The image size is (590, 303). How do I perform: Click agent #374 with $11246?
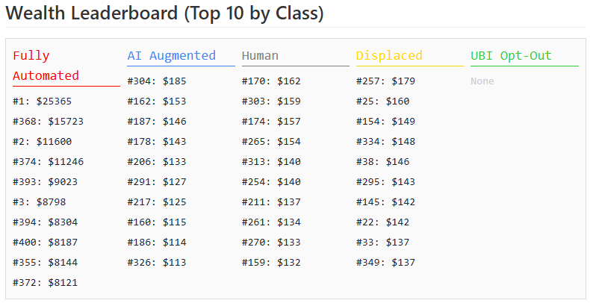pos(48,162)
